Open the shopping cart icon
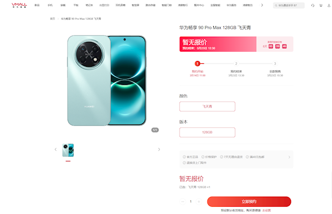 321,5
